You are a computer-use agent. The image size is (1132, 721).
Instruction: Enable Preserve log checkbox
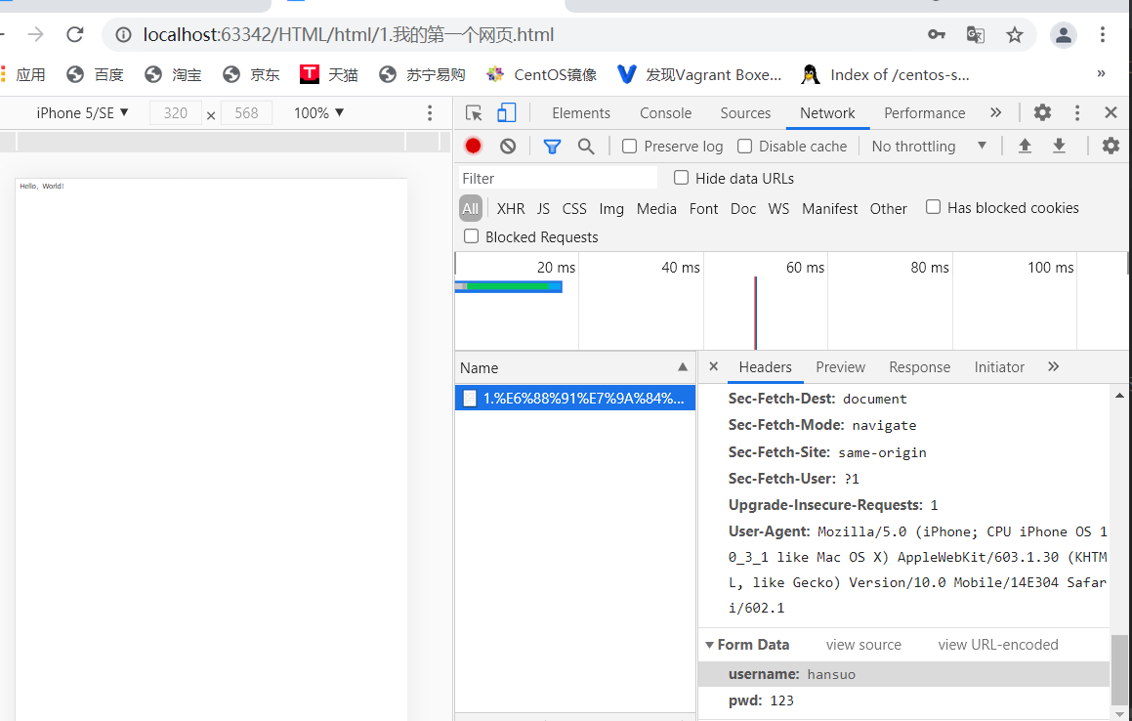click(630, 147)
